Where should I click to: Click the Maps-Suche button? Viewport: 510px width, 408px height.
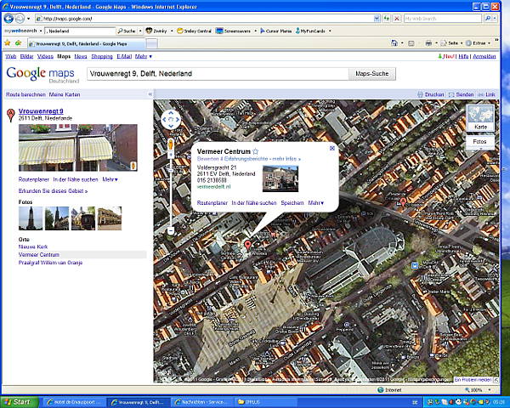click(x=372, y=74)
